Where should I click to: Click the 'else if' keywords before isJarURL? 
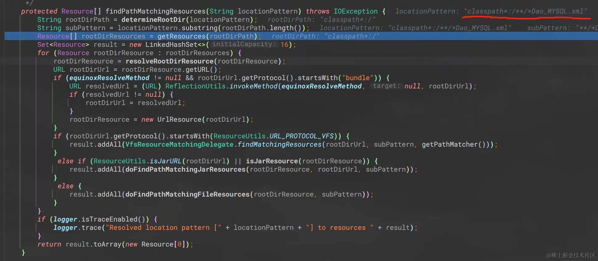[71, 161]
